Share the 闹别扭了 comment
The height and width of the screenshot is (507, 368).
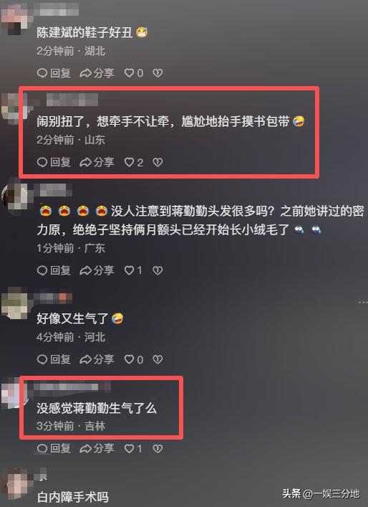point(97,162)
